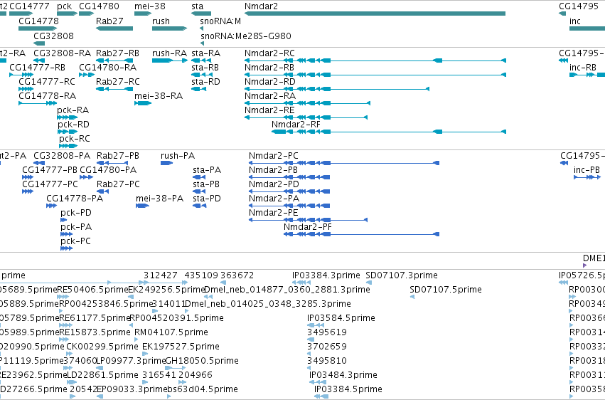The height and width of the screenshot is (400, 605).
Task: Click the CG14777-RB transcript label
Action: (38, 67)
